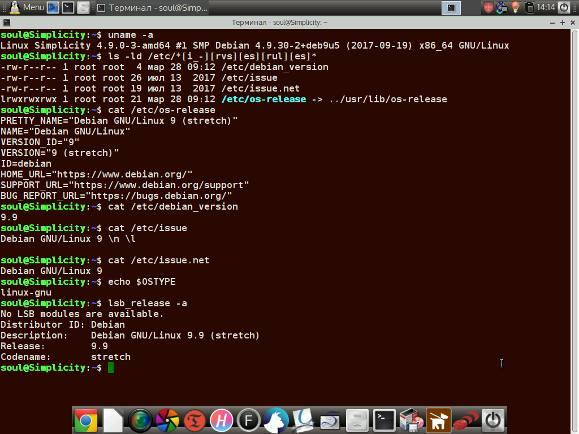This screenshot has height=434, width=579.
Task: Click the 'BUG_REPORT_URL' line in terminal
Action: (x=116, y=196)
